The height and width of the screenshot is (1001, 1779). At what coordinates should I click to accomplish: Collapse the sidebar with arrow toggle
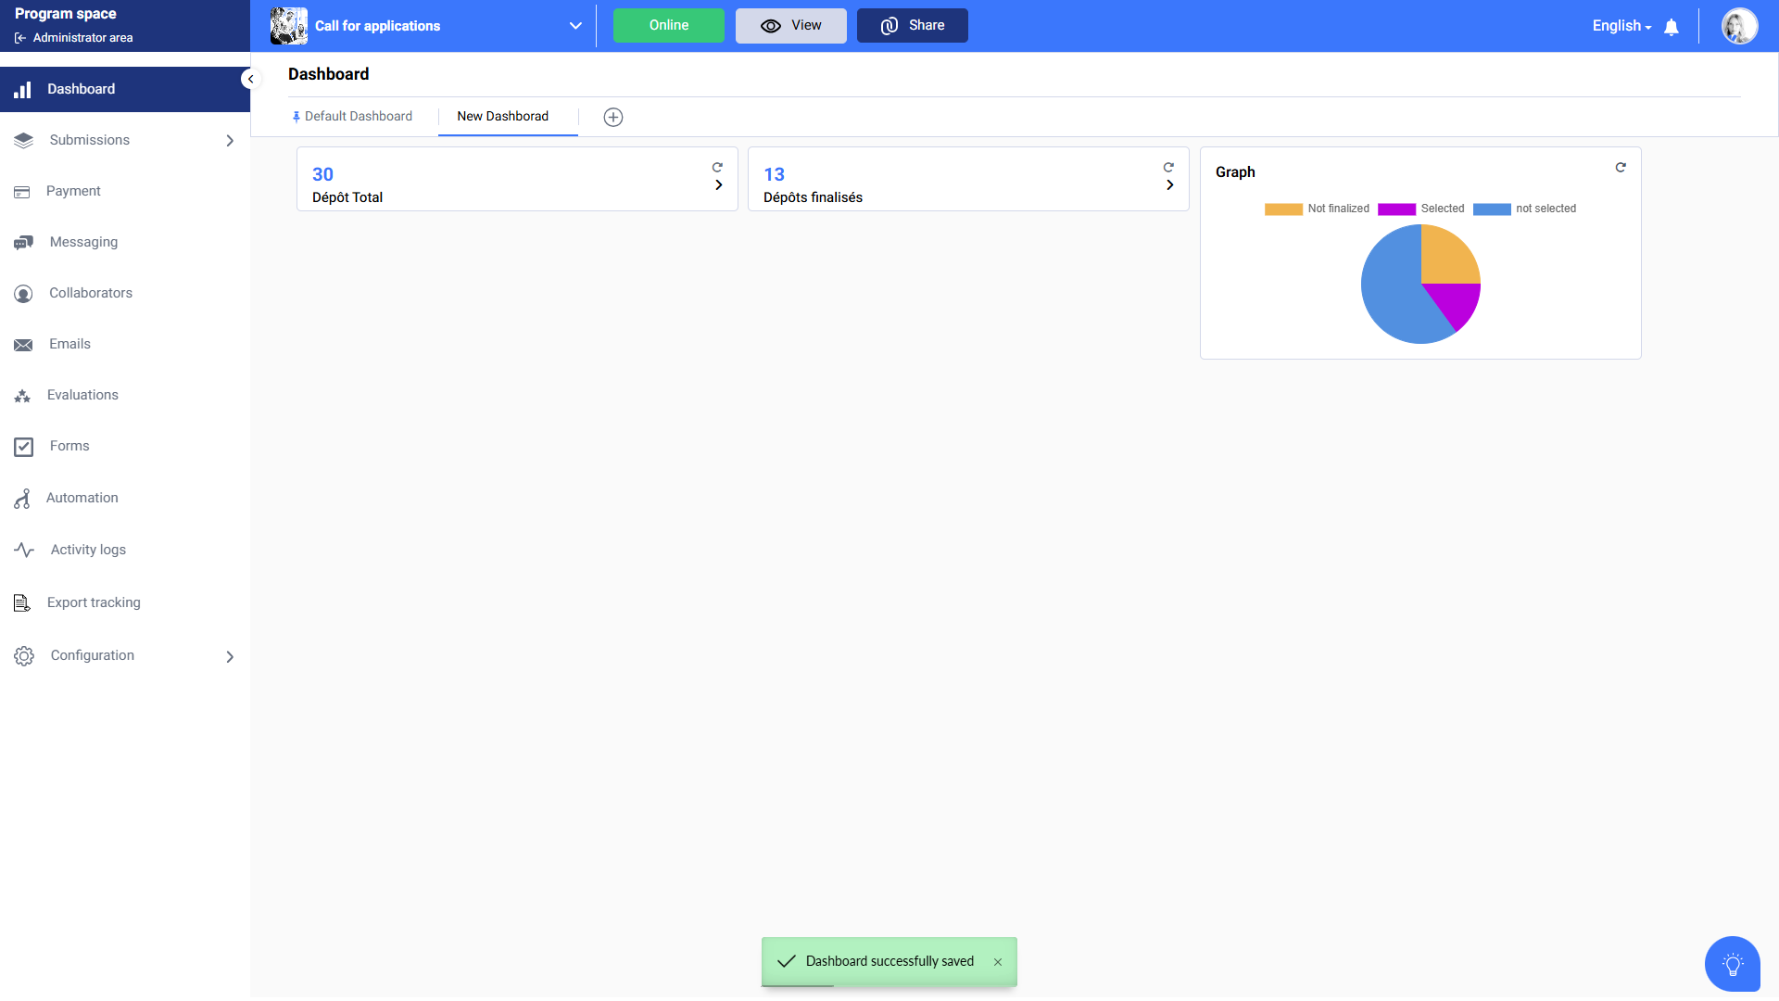point(250,79)
